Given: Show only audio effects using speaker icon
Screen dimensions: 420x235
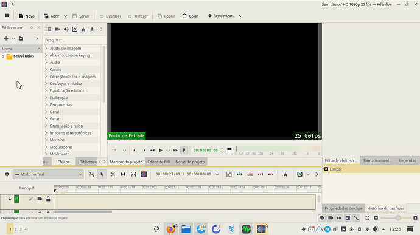Looking at the screenshot, I should [66, 29].
